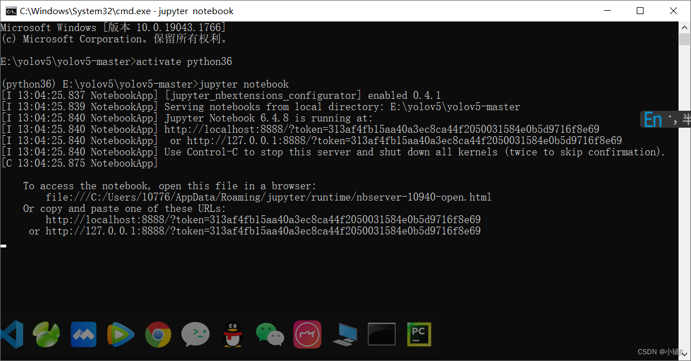The image size is (691, 361).
Task: Click the 'Serving notebooks from local directory' line
Action: pyautogui.click(x=260, y=107)
